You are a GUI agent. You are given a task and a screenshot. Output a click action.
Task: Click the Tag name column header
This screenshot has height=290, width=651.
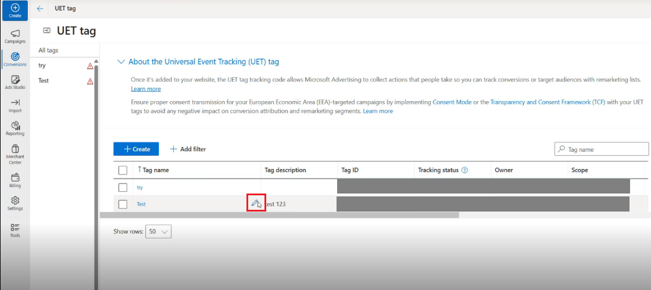click(156, 170)
